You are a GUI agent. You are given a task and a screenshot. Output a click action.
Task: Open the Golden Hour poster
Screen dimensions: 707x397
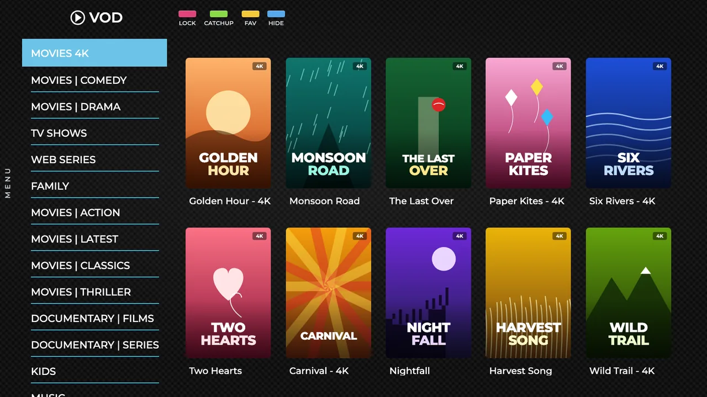(x=228, y=123)
